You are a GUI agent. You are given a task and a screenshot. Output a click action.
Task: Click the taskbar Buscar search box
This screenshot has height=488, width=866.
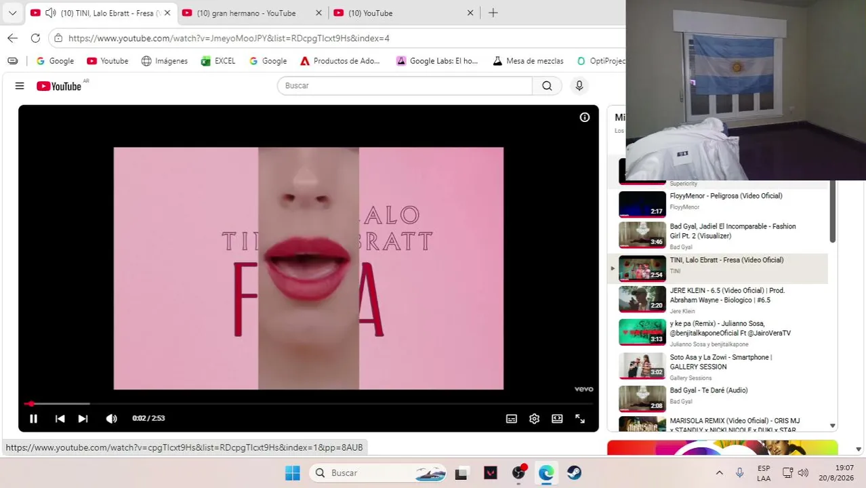(x=379, y=473)
